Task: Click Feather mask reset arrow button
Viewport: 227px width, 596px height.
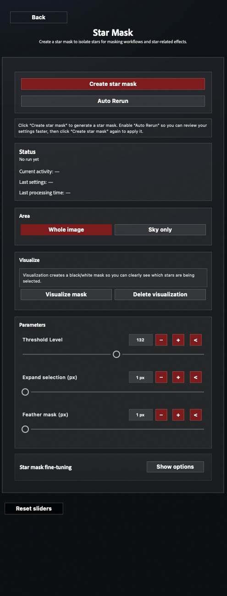Action: 195,414
